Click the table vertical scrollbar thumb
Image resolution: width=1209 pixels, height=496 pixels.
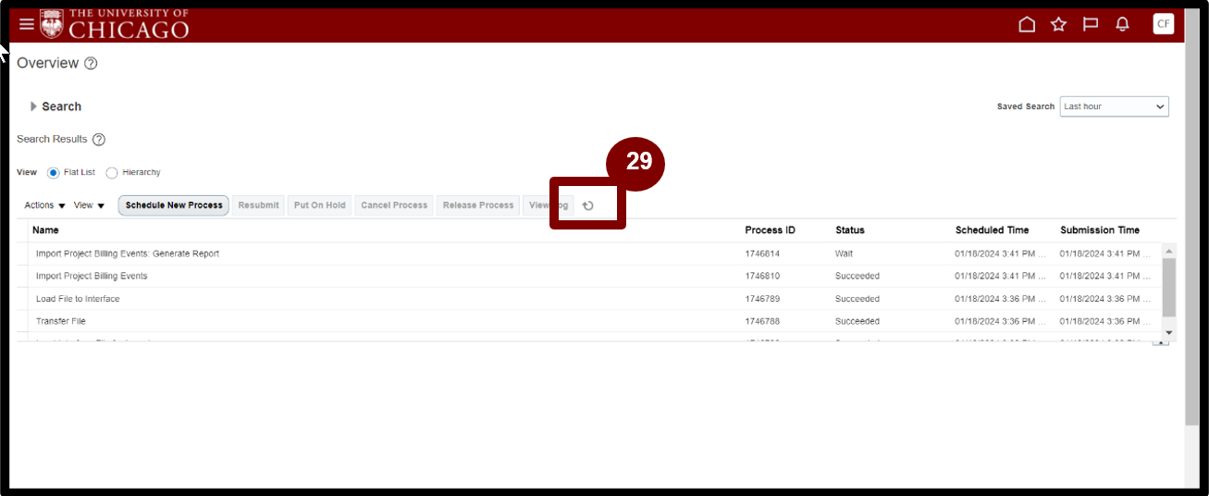1168,288
